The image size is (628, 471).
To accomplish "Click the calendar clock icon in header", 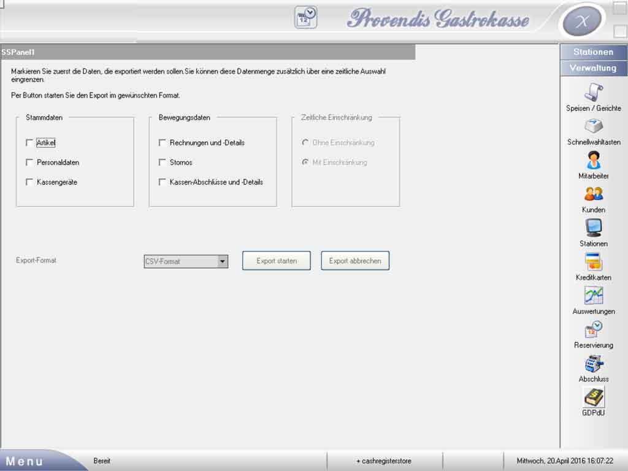I will pos(305,17).
